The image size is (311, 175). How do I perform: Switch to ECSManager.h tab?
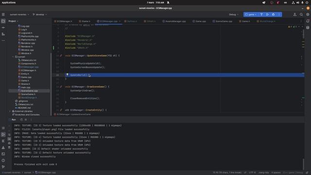tap(63, 21)
